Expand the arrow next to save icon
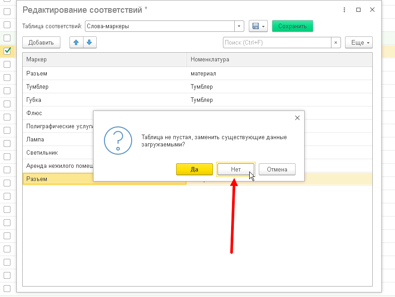Screen dimensions: 395x297 click(263, 26)
